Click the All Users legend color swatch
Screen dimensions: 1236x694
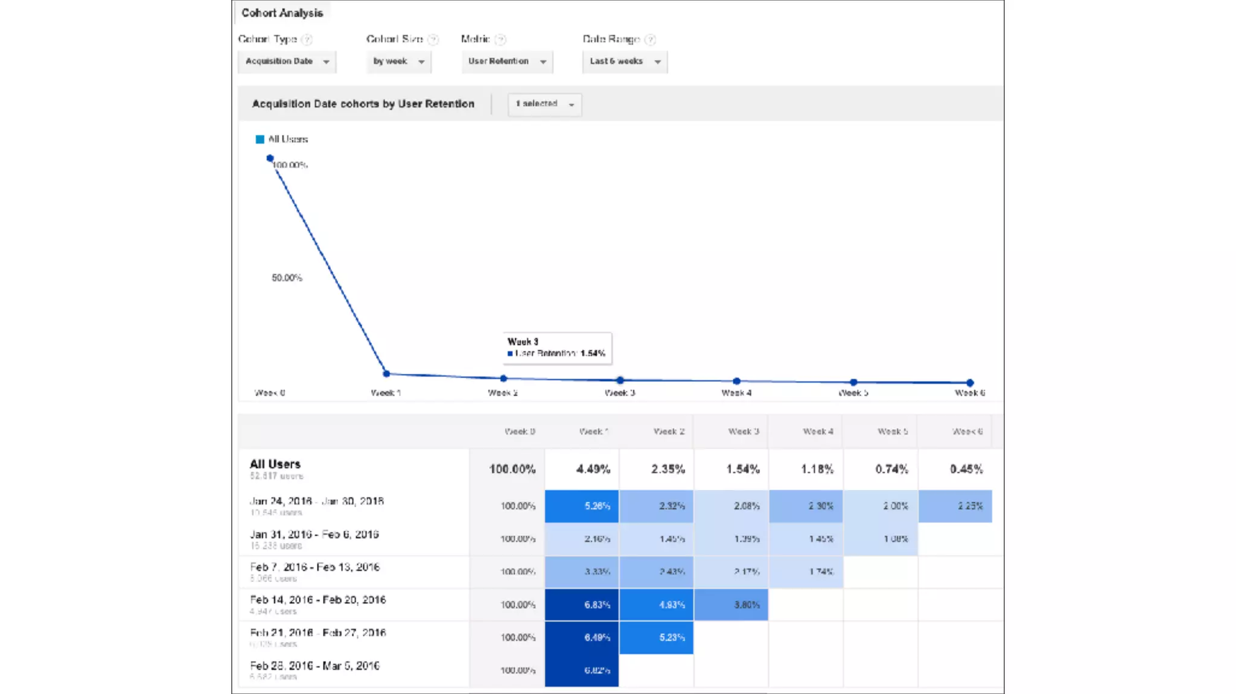click(x=260, y=139)
